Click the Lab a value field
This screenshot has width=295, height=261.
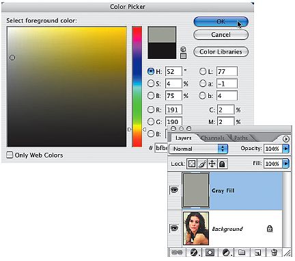click(227, 84)
